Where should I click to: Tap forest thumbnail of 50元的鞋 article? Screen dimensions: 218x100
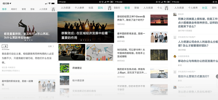click(x=159, y=55)
